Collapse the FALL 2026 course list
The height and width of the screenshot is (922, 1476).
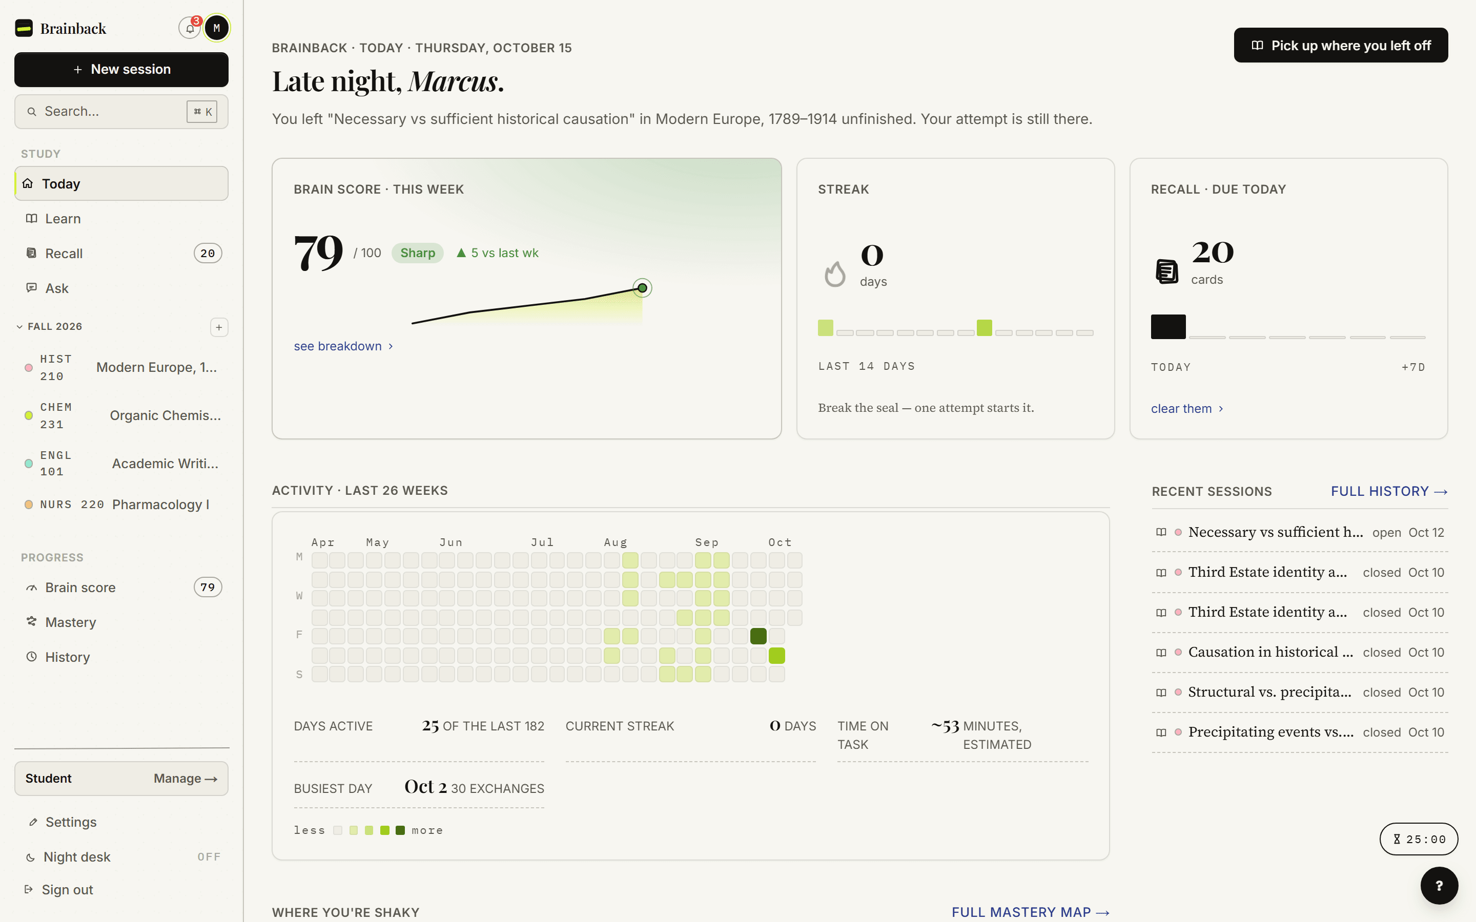tap(49, 327)
